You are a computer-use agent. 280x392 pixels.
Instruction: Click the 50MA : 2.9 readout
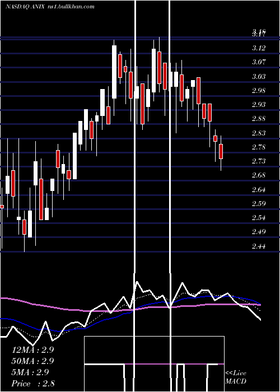tap(32, 361)
